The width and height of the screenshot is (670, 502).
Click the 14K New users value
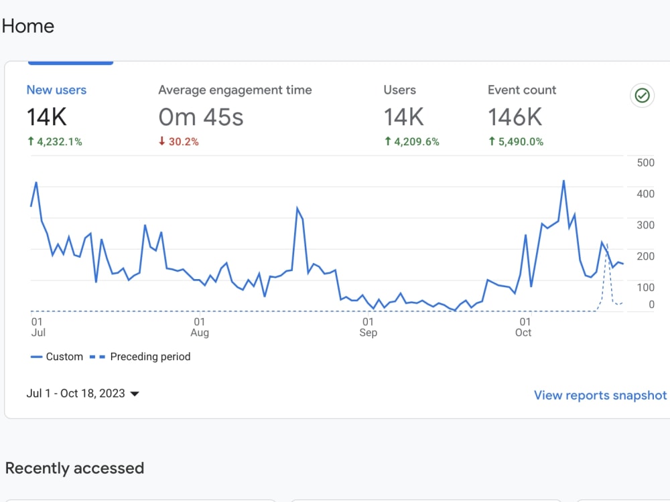47,117
